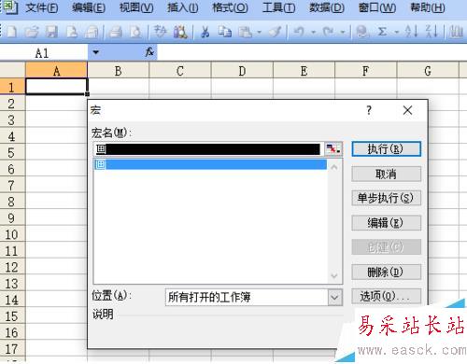The image size is (467, 364).
Task: Open the 文件(F) menu
Action: pyautogui.click(x=42, y=7)
